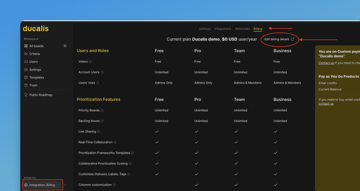This screenshot has width=360, height=191.
Task: Click the Public Roadmap lightbulb icon
Action: [26, 95]
